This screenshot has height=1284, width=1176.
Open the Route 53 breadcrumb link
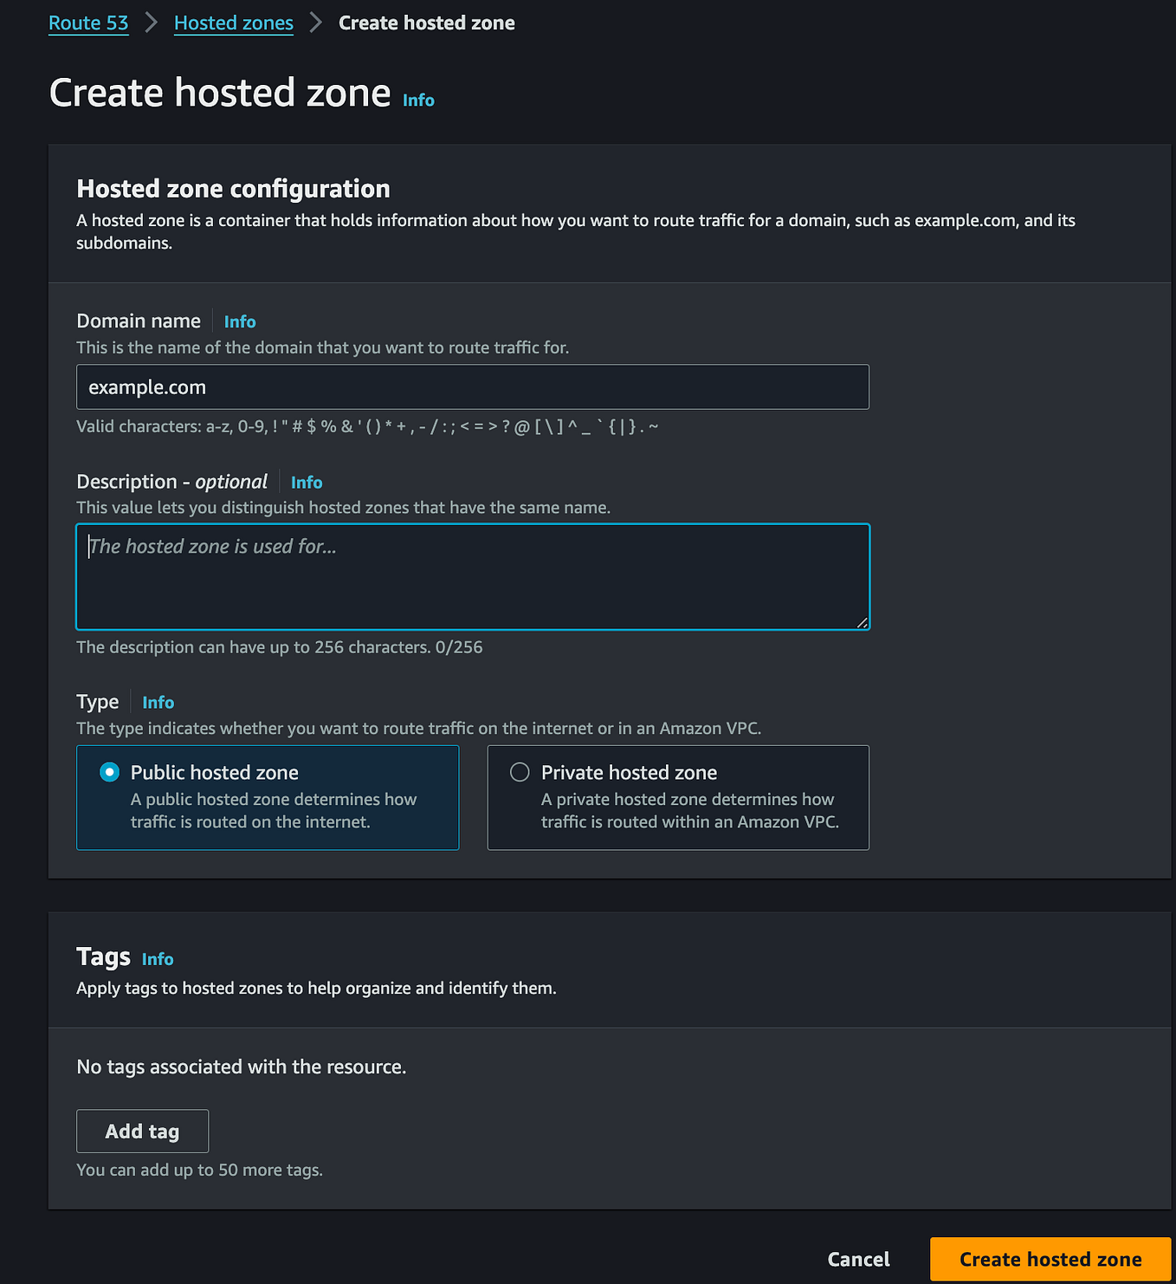pyautogui.click(x=88, y=23)
